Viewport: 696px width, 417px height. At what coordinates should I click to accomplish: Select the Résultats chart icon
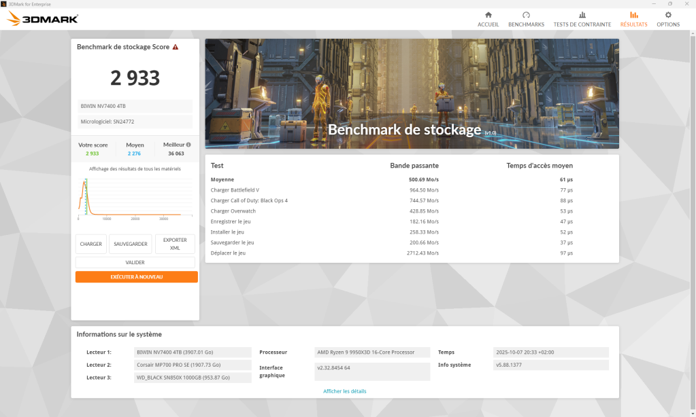pyautogui.click(x=633, y=15)
